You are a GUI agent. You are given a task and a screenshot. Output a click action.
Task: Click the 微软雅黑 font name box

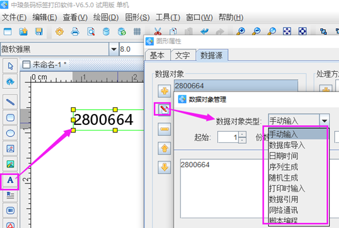(x=54, y=49)
